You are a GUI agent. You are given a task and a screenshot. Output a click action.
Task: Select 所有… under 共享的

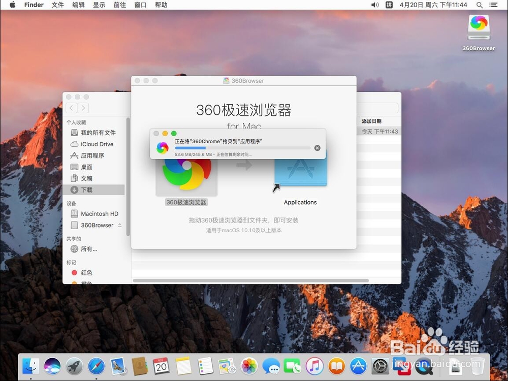point(93,249)
